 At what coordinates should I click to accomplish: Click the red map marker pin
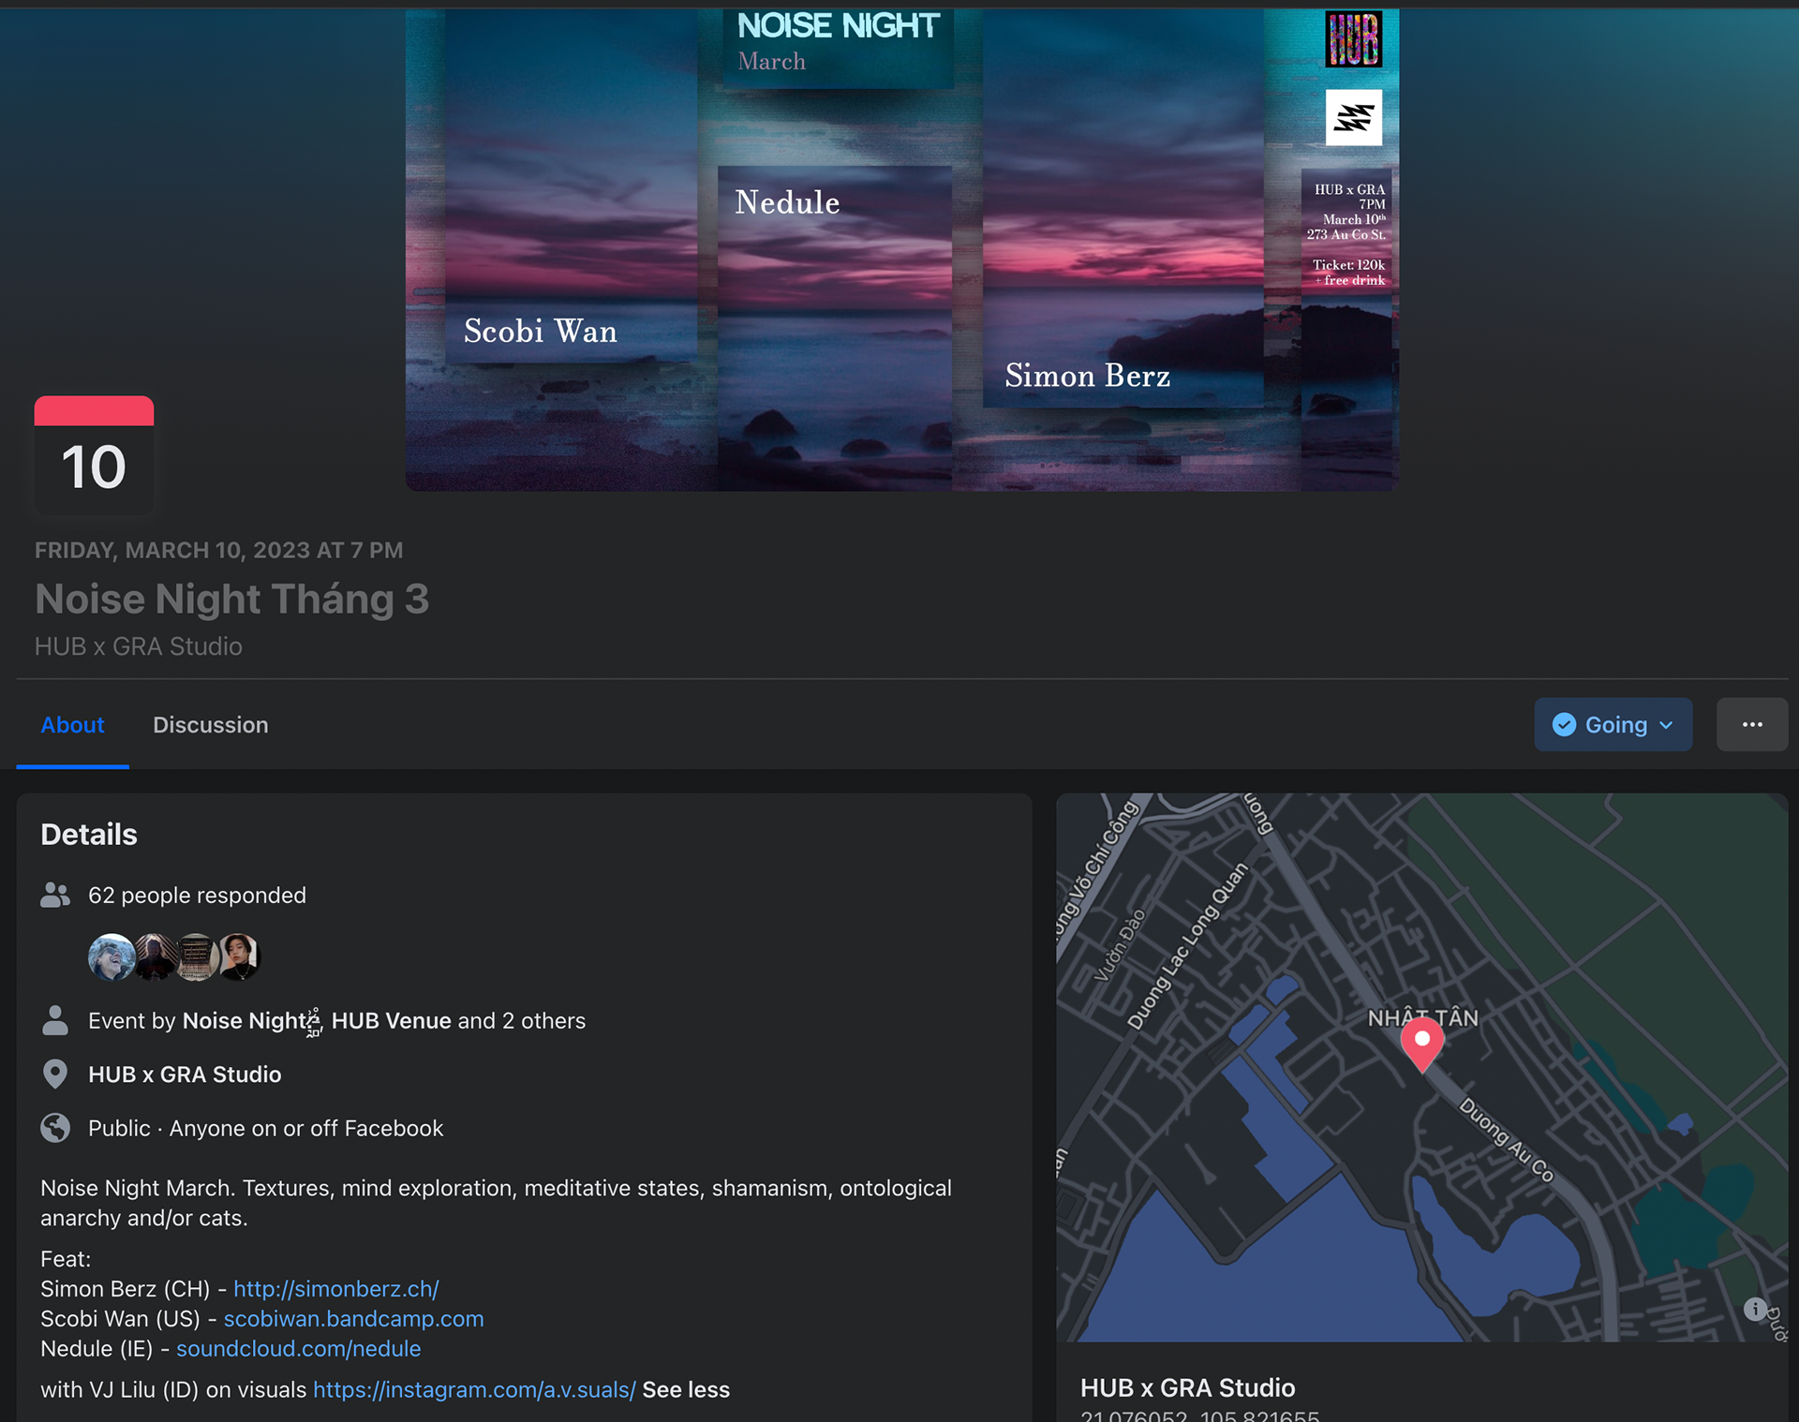coord(1421,1044)
